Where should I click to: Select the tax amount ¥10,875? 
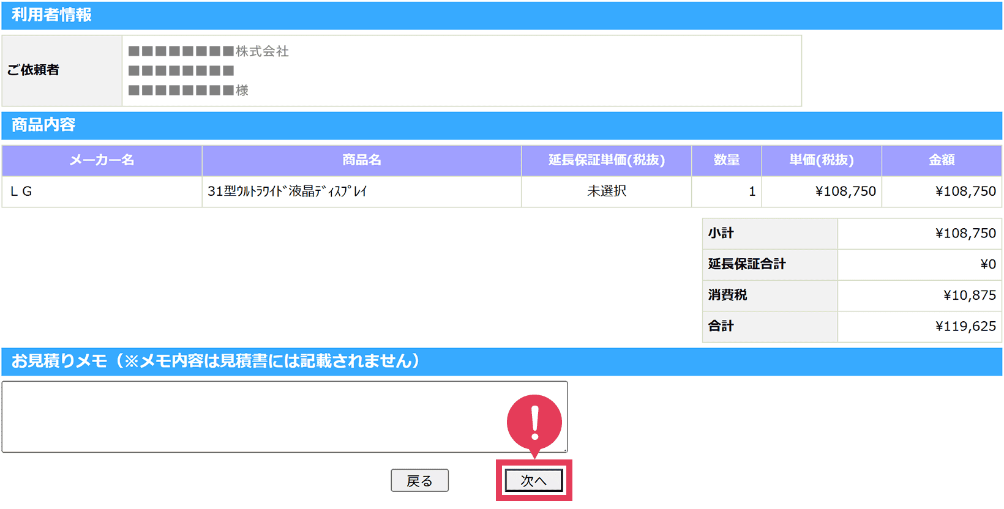tap(970, 295)
